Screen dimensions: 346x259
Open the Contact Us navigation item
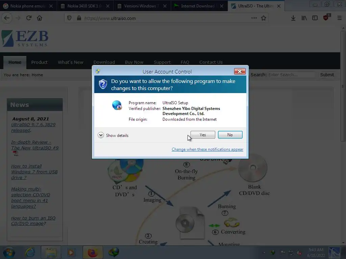[x=211, y=62]
